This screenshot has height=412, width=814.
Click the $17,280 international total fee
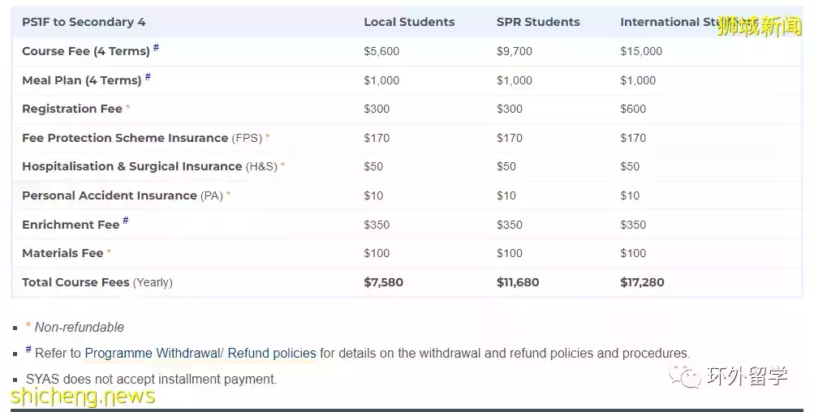[x=642, y=282]
